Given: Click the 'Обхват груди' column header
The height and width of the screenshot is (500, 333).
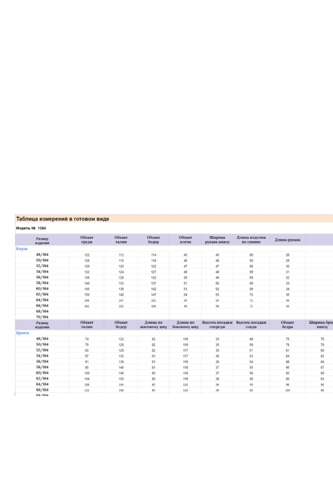Looking at the screenshot, I should 87,240.
